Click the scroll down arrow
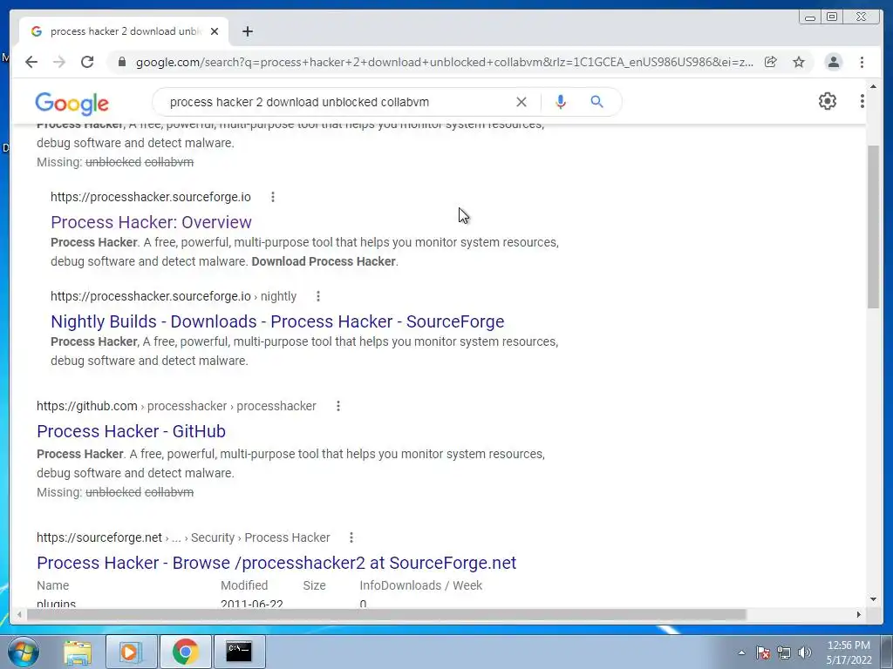Image resolution: width=893 pixels, height=669 pixels. coord(873,599)
